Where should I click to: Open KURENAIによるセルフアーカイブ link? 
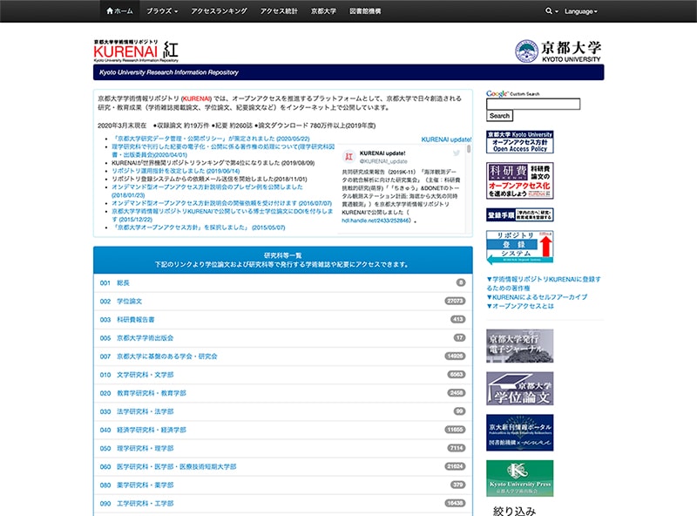[x=537, y=297]
